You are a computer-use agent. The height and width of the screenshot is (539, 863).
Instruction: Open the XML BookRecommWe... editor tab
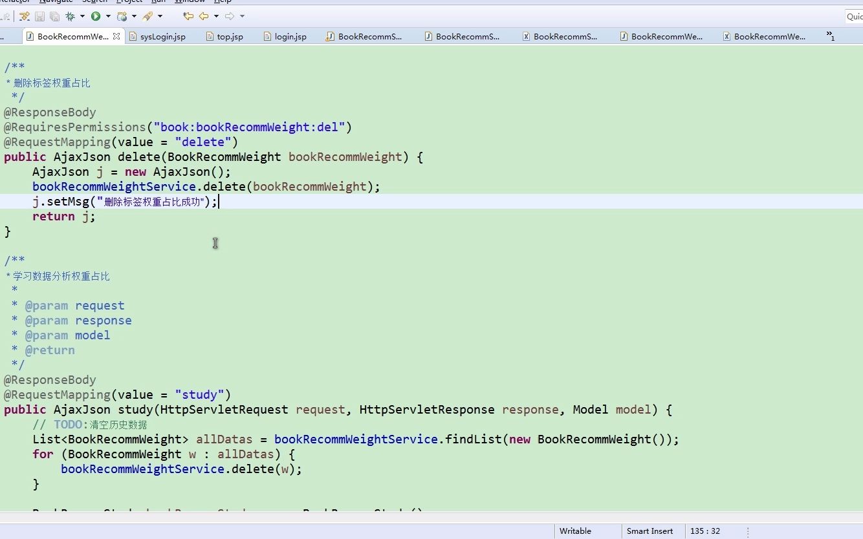click(x=764, y=37)
